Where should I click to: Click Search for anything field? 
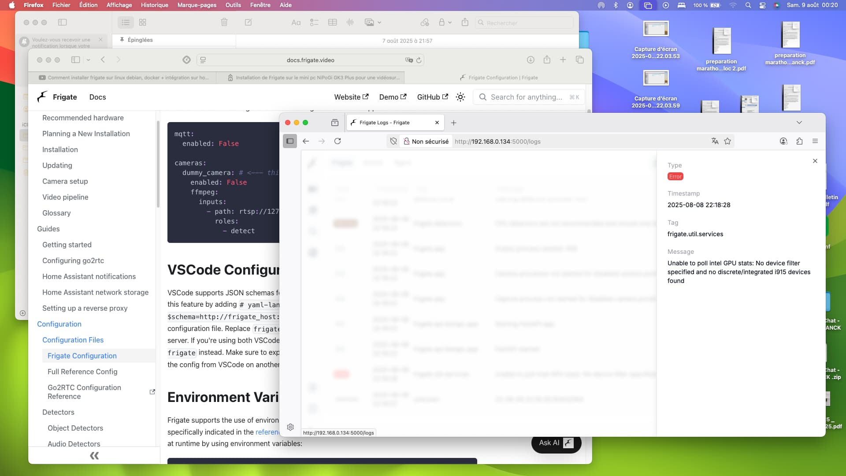(527, 97)
